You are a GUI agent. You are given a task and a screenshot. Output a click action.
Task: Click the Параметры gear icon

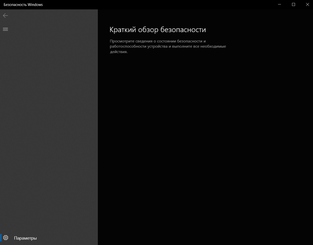tap(6, 238)
